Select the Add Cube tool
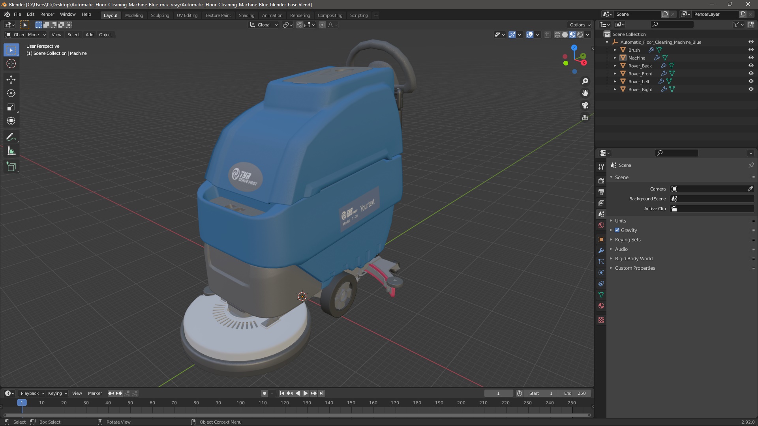 pyautogui.click(x=11, y=167)
